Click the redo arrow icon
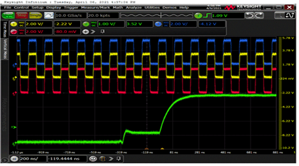 point(260,15)
